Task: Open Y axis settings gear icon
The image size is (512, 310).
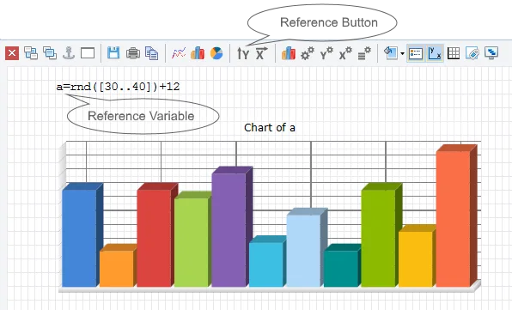Action: pyautogui.click(x=326, y=53)
